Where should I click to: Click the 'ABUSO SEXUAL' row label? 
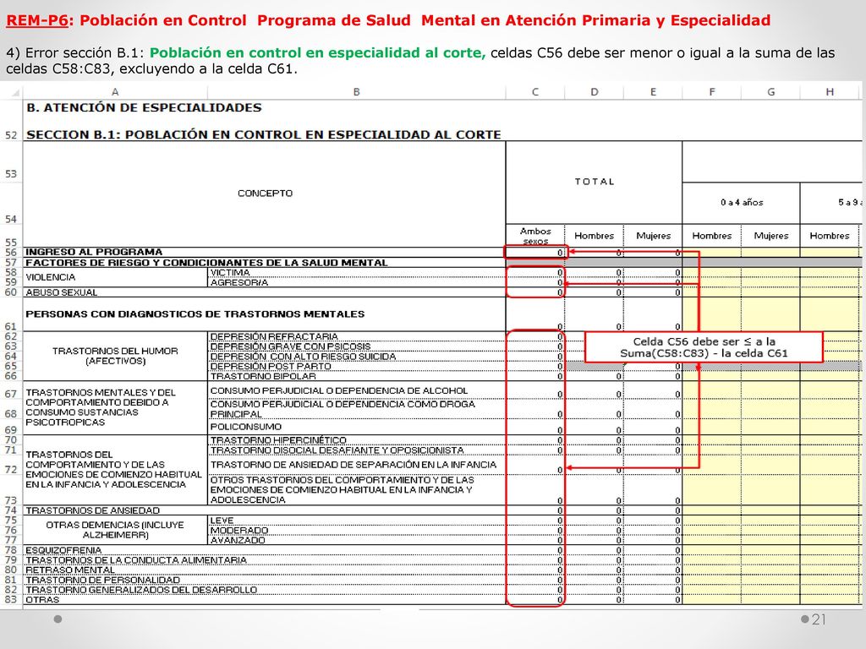coord(61,292)
